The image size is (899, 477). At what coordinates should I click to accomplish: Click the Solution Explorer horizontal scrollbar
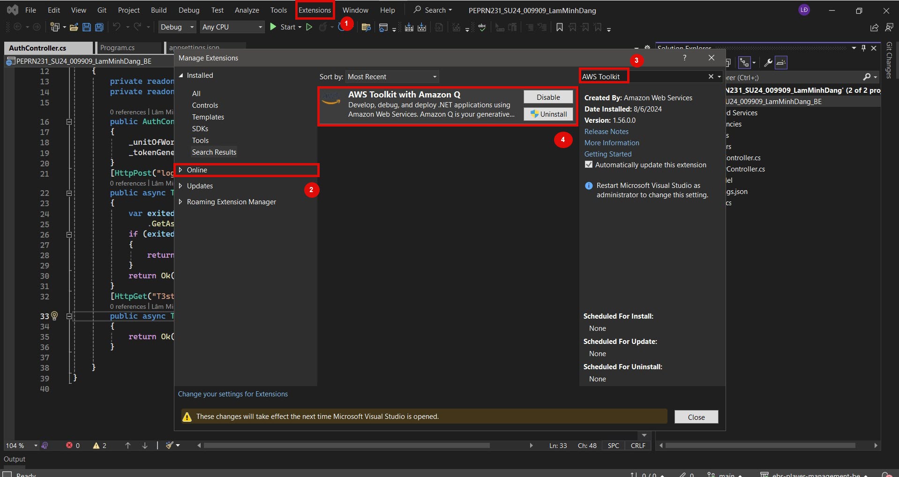(760, 446)
